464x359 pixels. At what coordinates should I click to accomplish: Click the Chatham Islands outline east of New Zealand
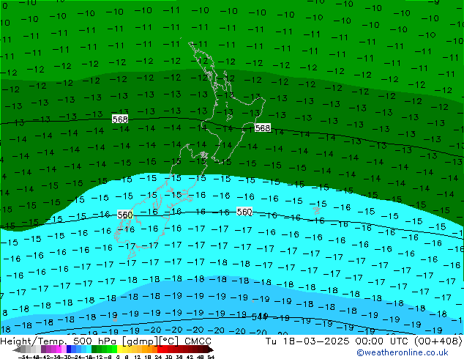click(317, 210)
